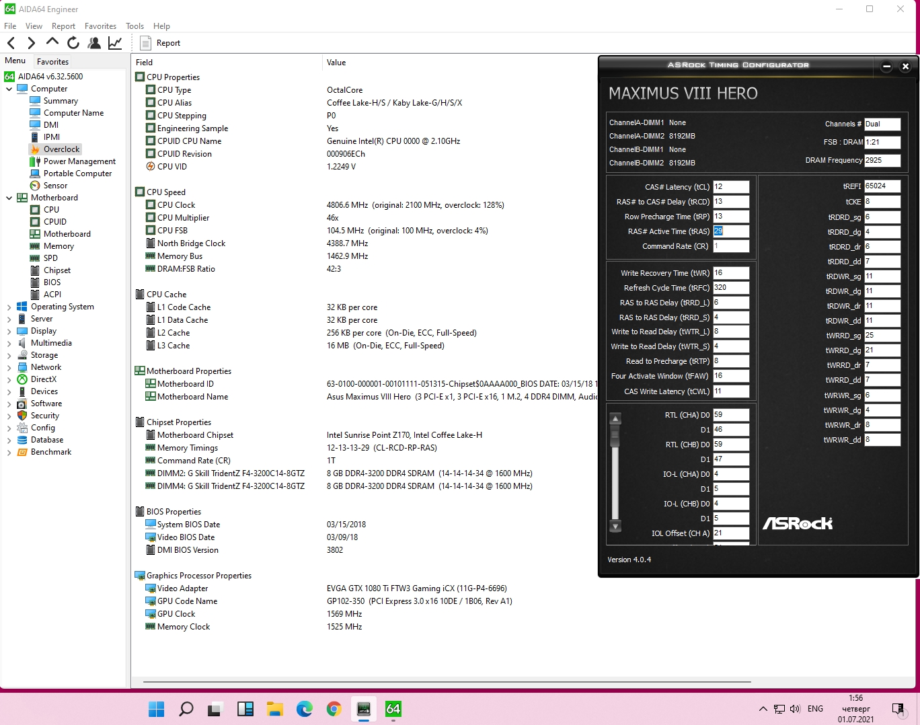Image resolution: width=920 pixels, height=725 pixels.
Task: Click the DRAM Frequency field
Action: pyautogui.click(x=882, y=161)
